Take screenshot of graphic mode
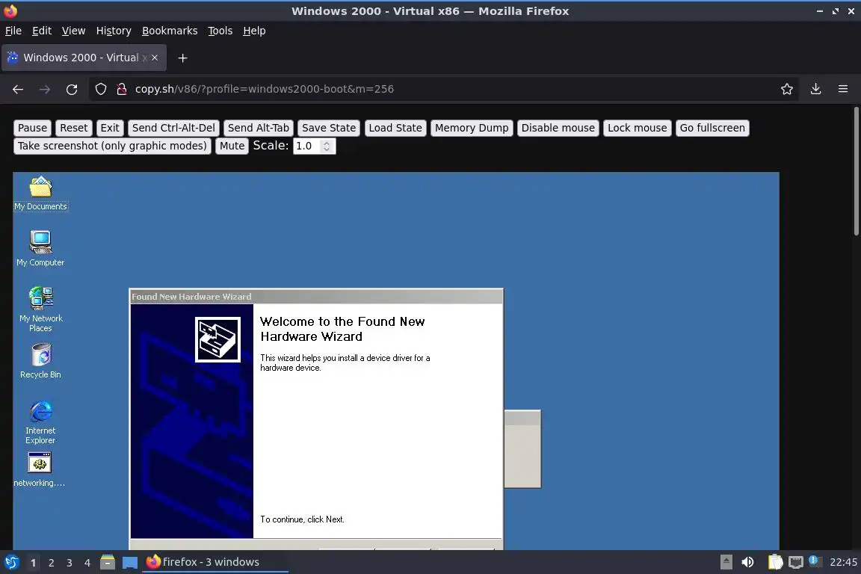The width and height of the screenshot is (861, 574). click(x=113, y=146)
